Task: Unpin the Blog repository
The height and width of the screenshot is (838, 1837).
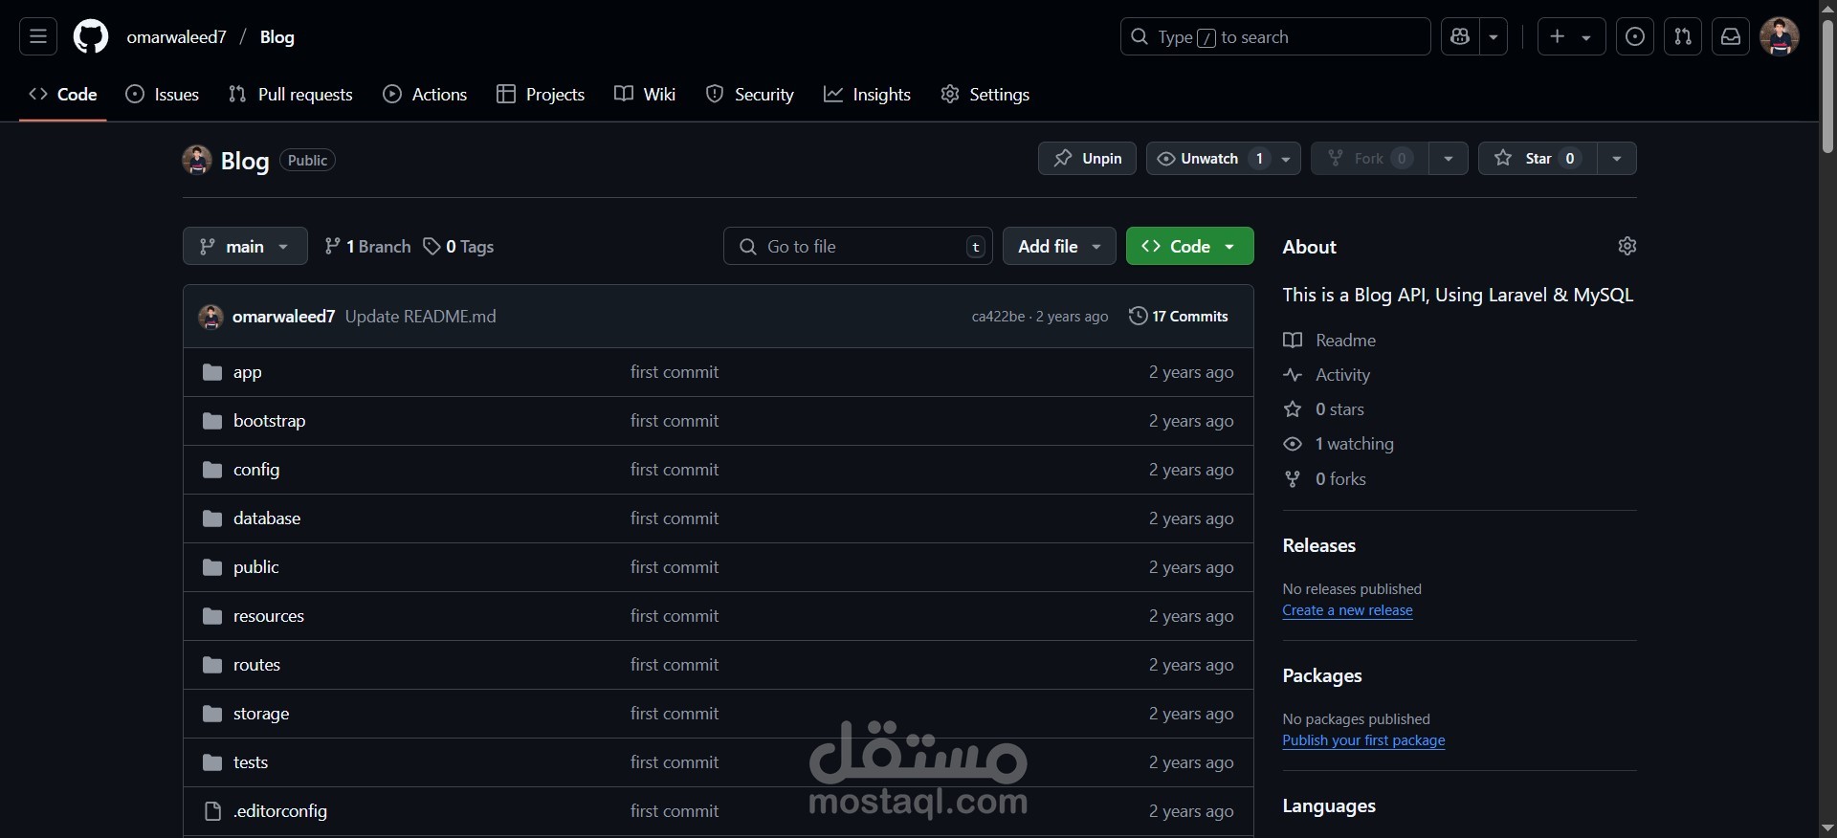Action: point(1087,159)
